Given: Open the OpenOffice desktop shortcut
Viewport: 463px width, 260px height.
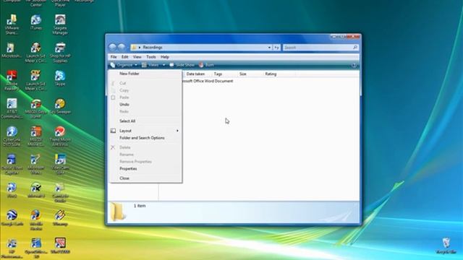Looking at the screenshot, I should click(x=36, y=248).
